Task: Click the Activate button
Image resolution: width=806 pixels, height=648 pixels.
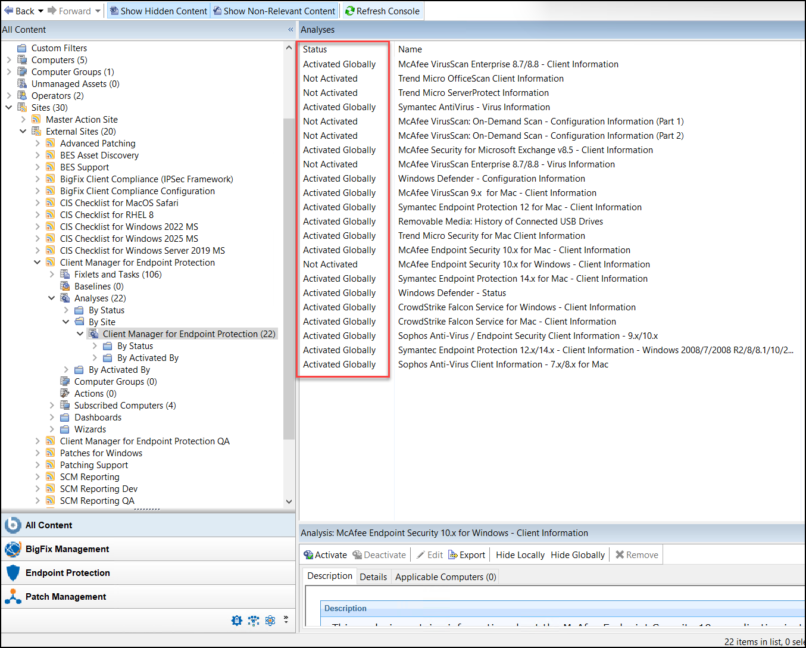Action: (325, 554)
